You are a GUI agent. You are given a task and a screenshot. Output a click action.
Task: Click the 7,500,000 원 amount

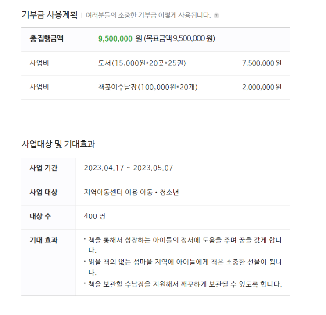[x=262, y=63]
